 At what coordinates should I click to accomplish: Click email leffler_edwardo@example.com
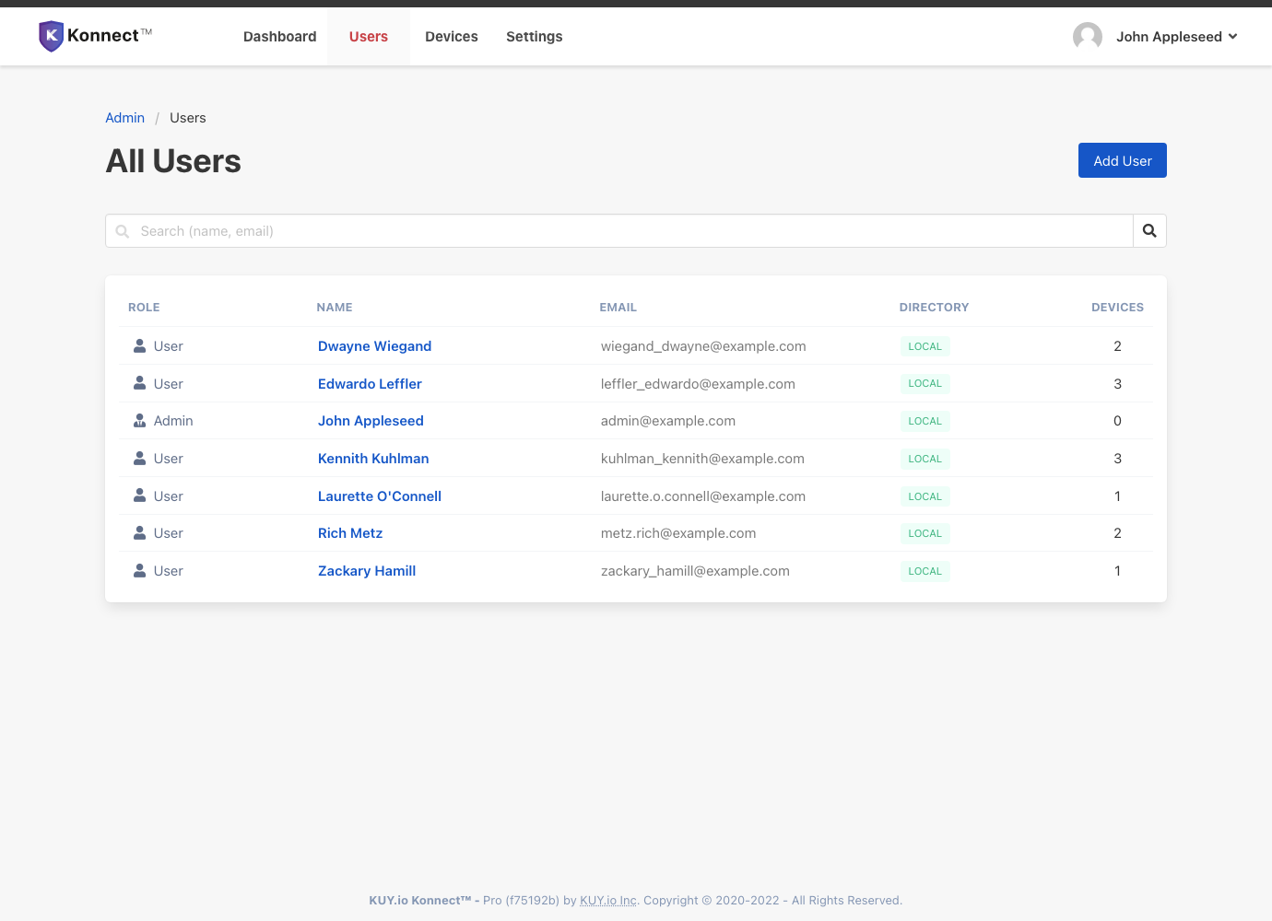click(698, 384)
